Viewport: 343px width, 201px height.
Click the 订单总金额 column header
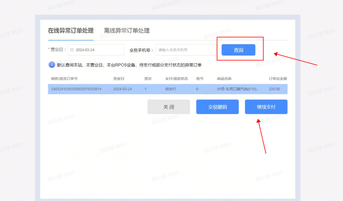278,79
